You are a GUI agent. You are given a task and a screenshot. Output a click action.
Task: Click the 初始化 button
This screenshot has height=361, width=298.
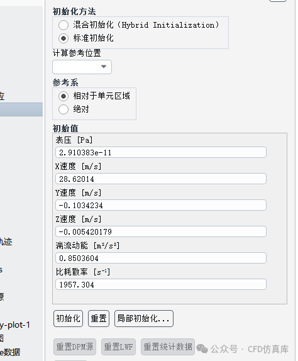tap(68, 319)
